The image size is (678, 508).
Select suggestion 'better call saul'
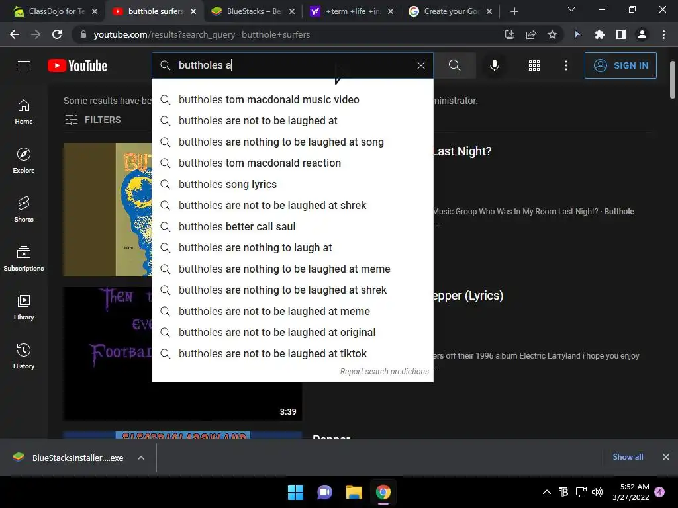coord(293,226)
